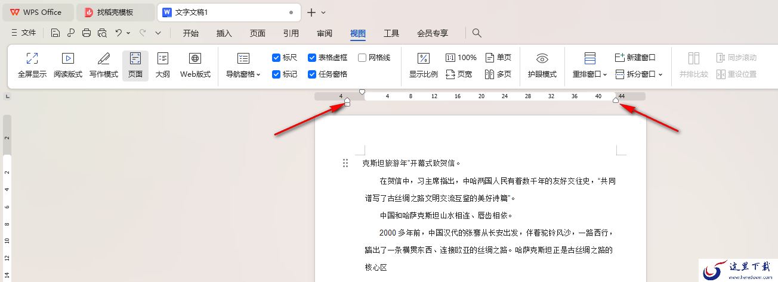The width and height of the screenshot is (778, 282).
Task: Click the search magnifier icon
Action: click(x=477, y=33)
